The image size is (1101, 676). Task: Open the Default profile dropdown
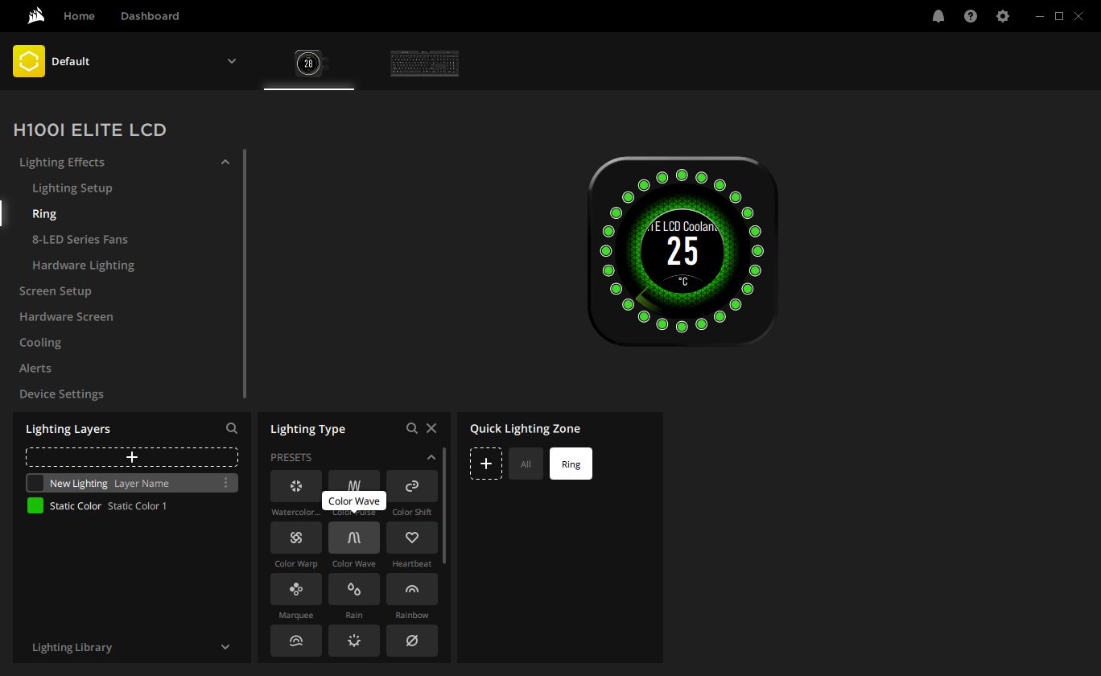tap(232, 61)
